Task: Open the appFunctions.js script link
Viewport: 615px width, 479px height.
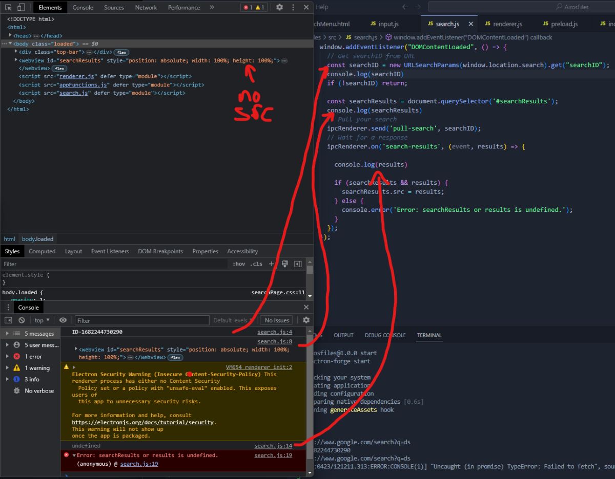Action: pyautogui.click(x=83, y=84)
